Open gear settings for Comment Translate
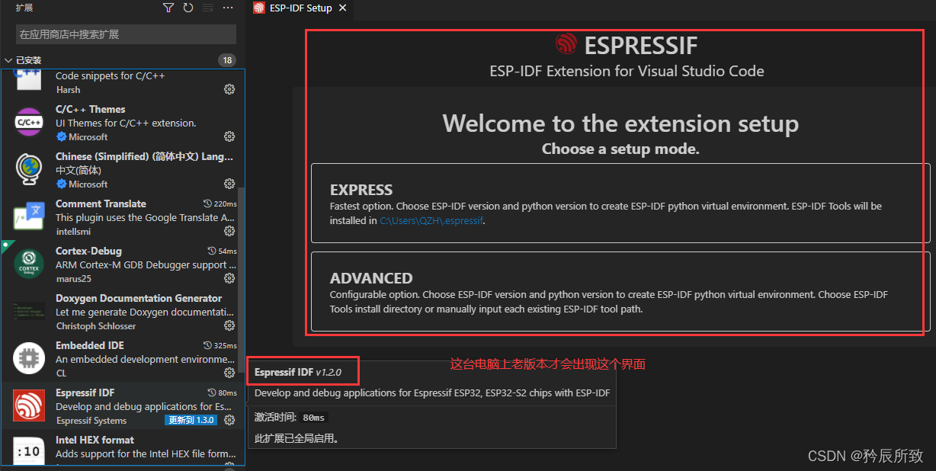This screenshot has height=471, width=936. click(x=229, y=231)
